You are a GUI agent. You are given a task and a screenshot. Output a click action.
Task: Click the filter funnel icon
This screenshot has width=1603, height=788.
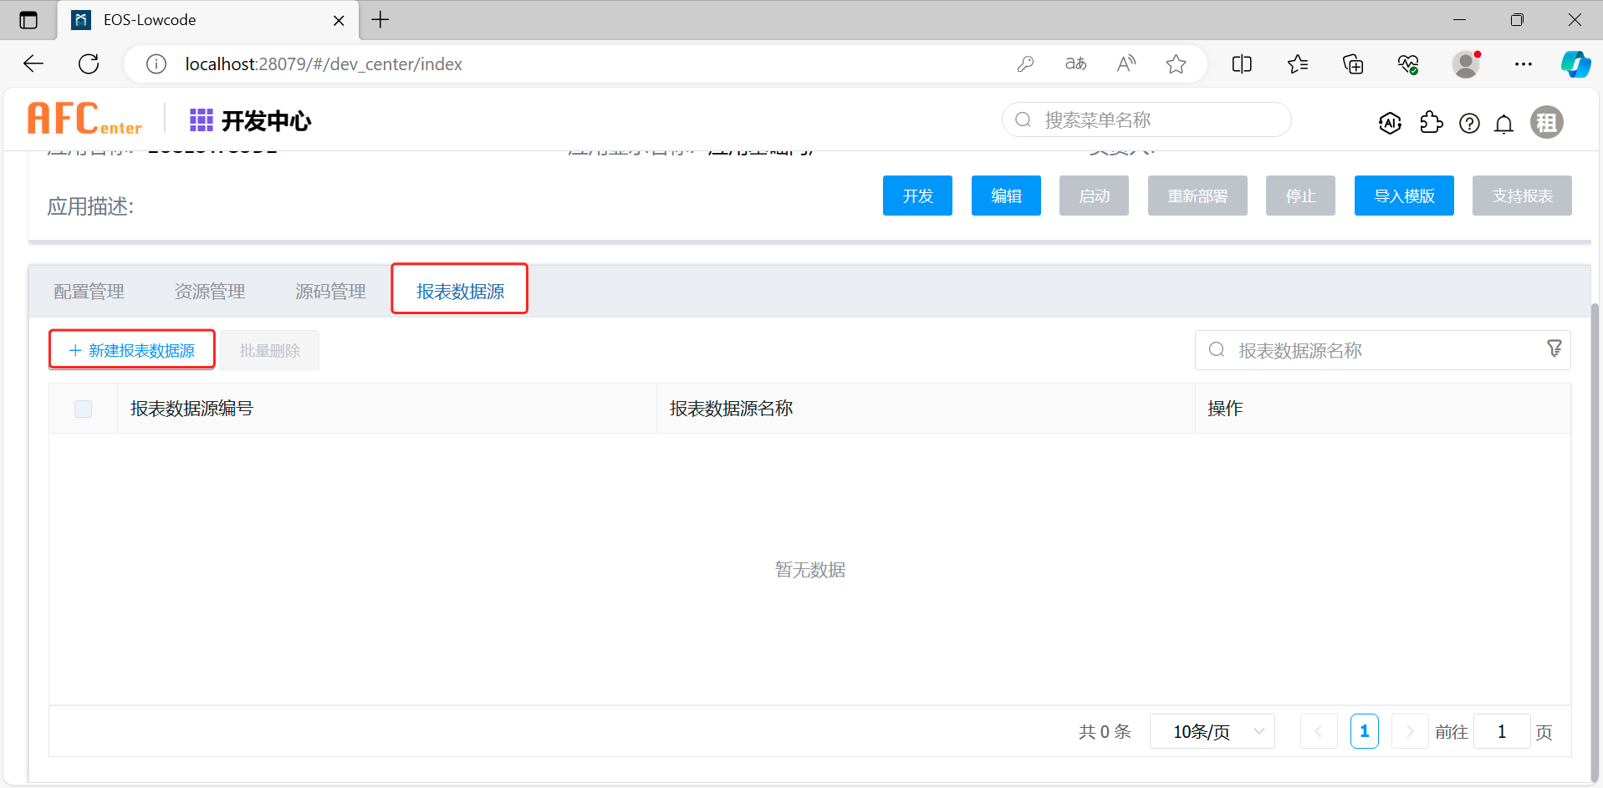(1554, 348)
